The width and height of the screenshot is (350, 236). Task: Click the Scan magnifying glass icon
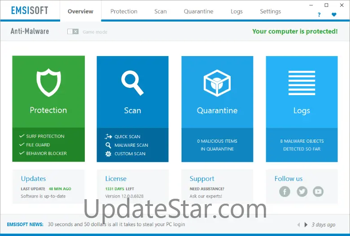pyautogui.click(x=132, y=83)
